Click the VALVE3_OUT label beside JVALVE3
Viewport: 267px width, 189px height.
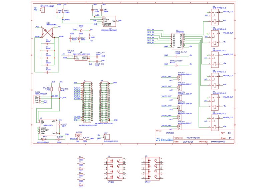click(166, 96)
